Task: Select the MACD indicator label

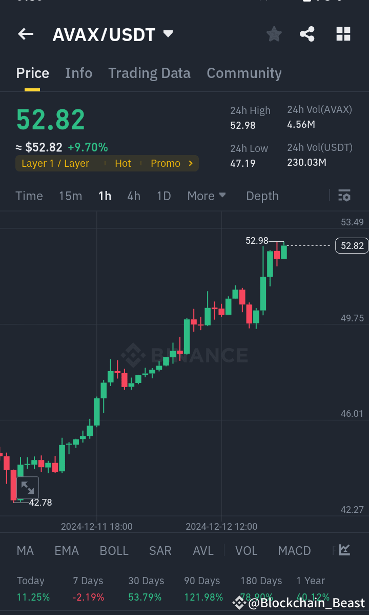Action: click(x=294, y=550)
